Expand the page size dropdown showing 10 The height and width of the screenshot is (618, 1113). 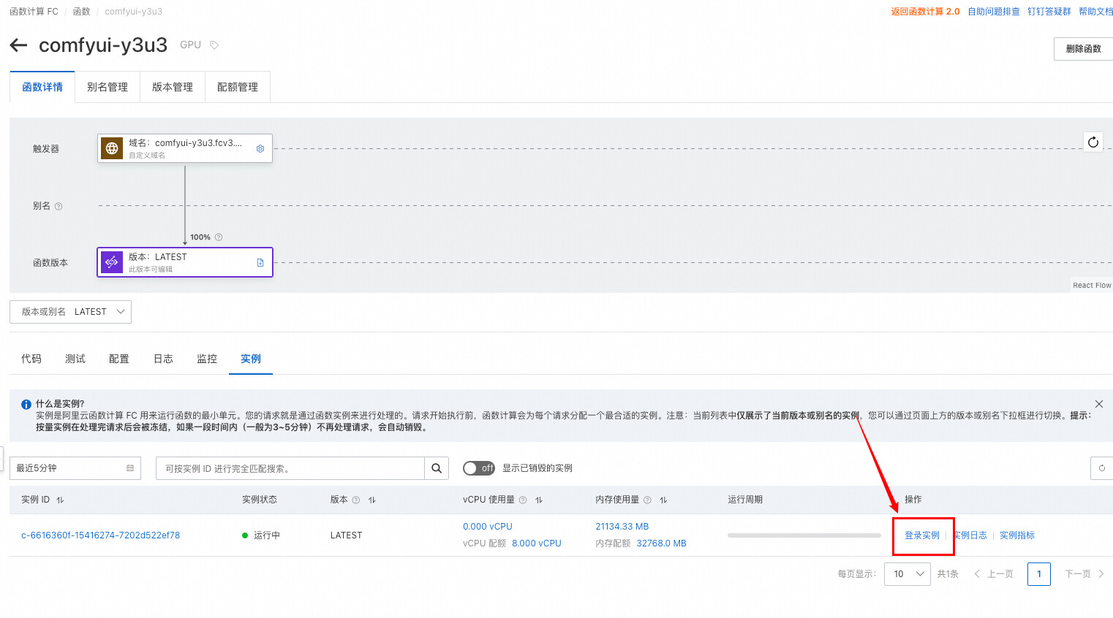[908, 574]
